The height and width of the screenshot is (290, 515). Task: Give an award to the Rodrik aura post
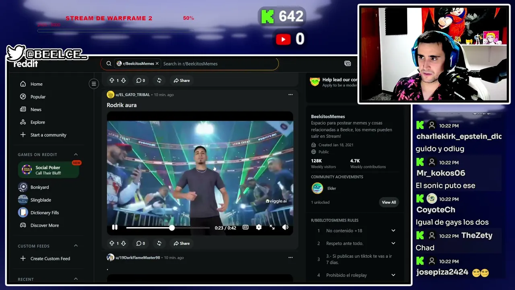coord(159,243)
